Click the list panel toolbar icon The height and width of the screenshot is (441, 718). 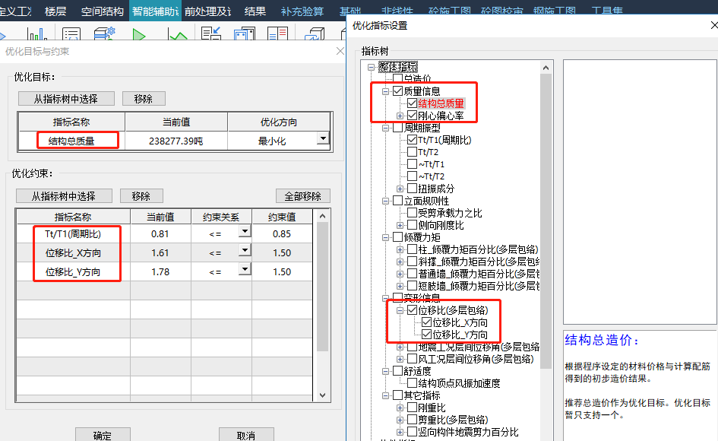[x=71, y=35]
